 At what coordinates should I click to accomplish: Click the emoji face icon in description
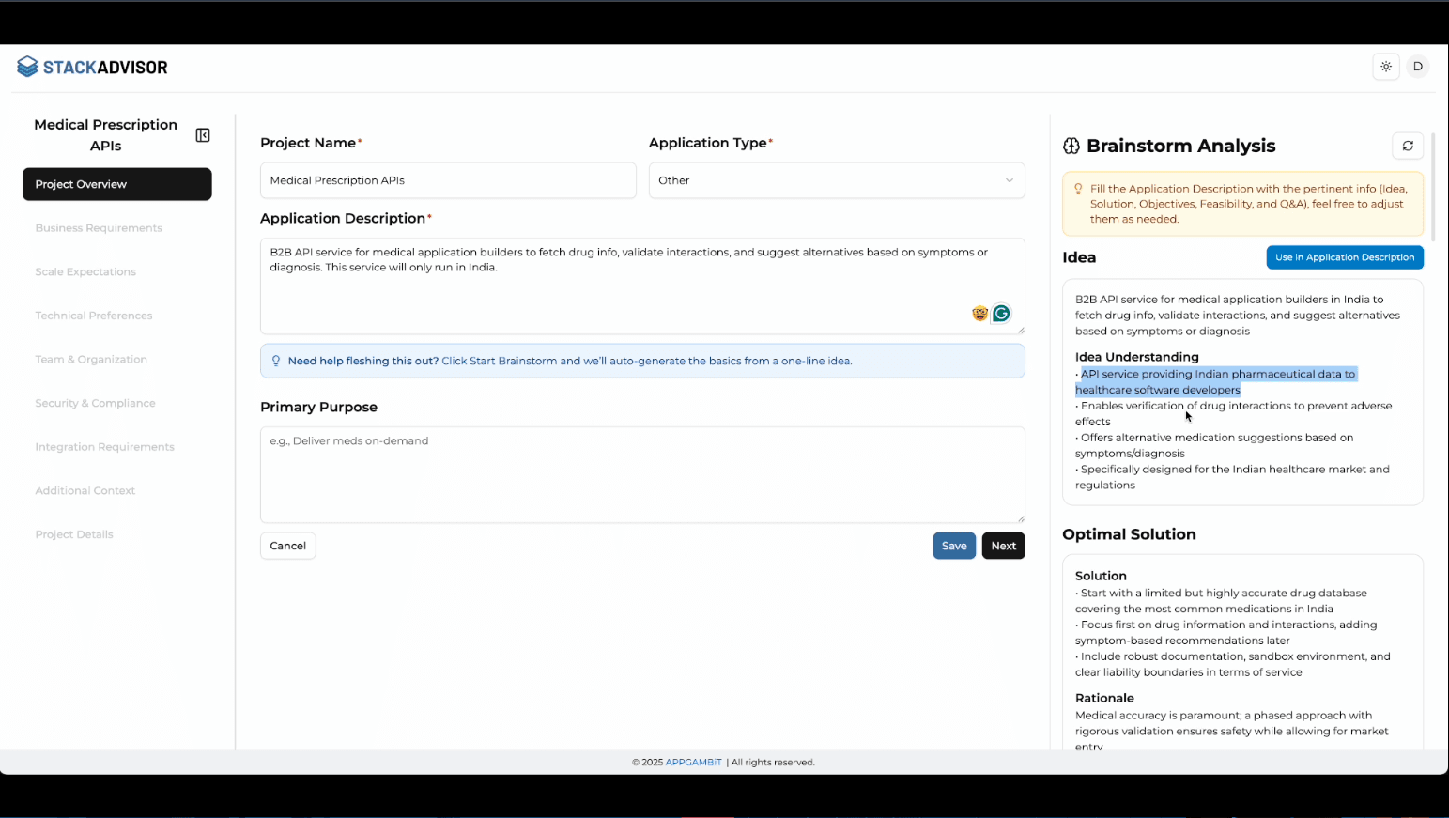click(x=979, y=314)
